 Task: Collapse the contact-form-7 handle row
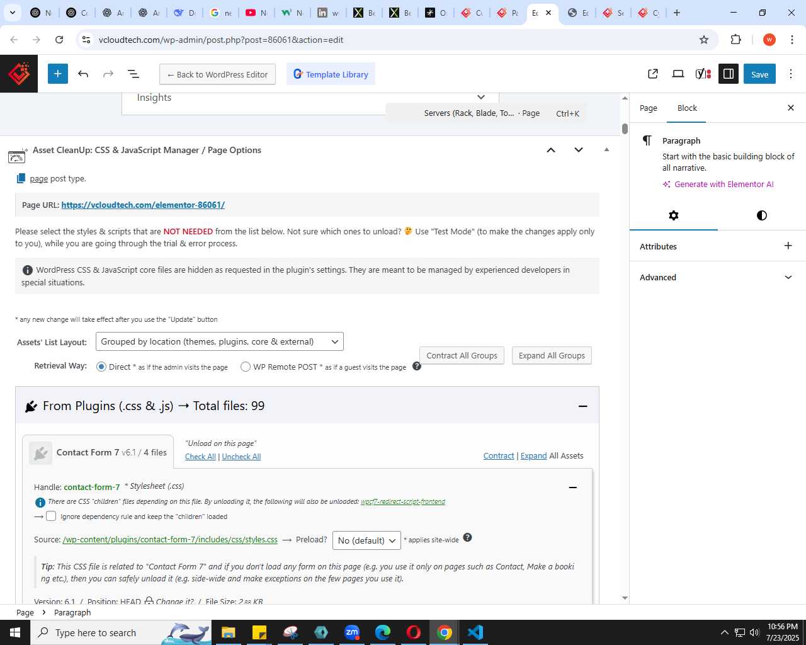(573, 488)
